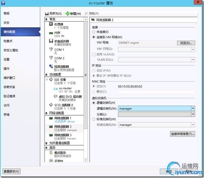This screenshot has width=204, height=178.
Task: Collapse the Bus configuration (总线配置) section
Action: click(x=46, y=75)
